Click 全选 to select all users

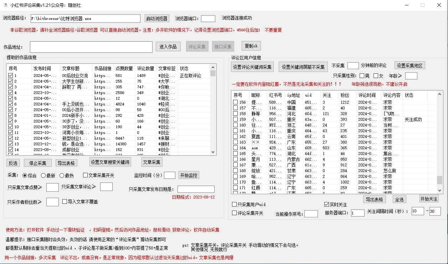(399, 199)
